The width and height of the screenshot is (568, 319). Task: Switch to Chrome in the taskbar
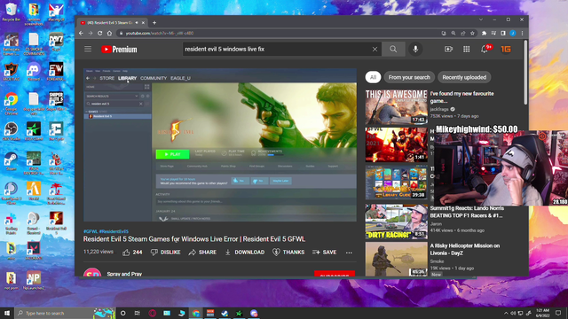(x=196, y=313)
